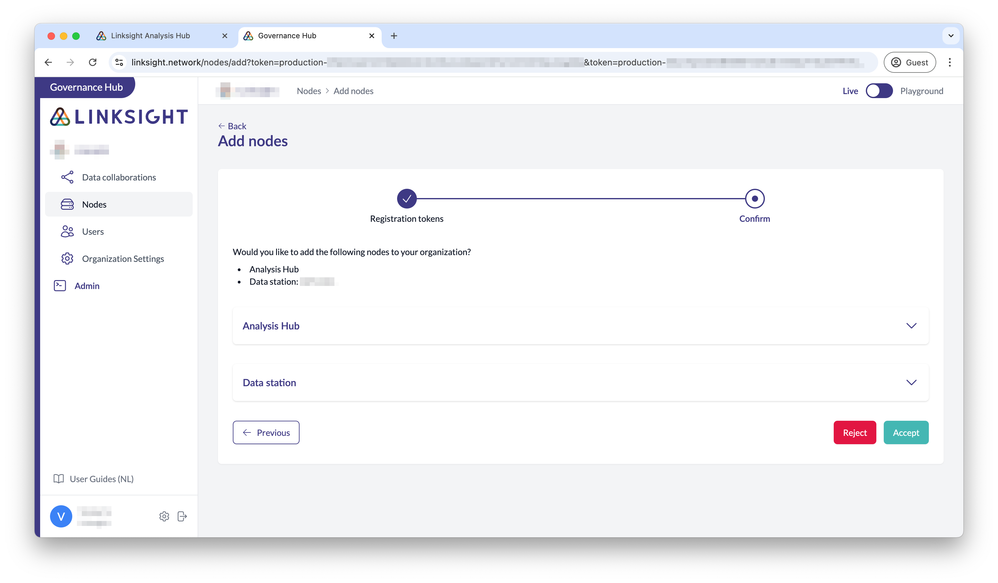Click the Reject button
998x583 pixels.
point(855,432)
